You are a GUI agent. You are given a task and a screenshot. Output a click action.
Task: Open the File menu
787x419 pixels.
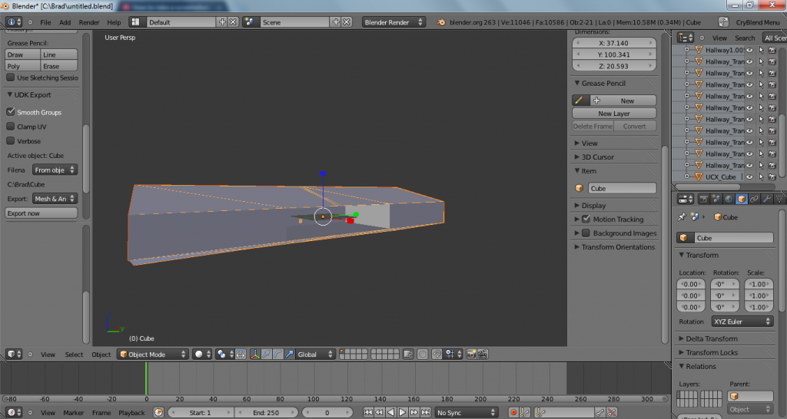pyautogui.click(x=45, y=22)
